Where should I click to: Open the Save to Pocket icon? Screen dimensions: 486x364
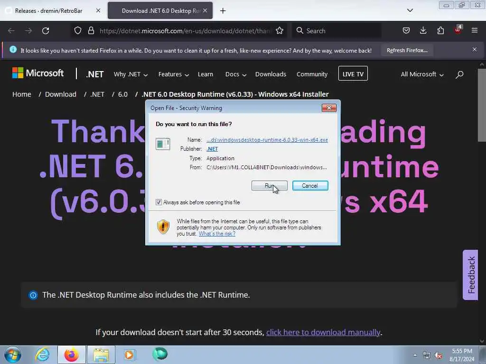pos(406,31)
